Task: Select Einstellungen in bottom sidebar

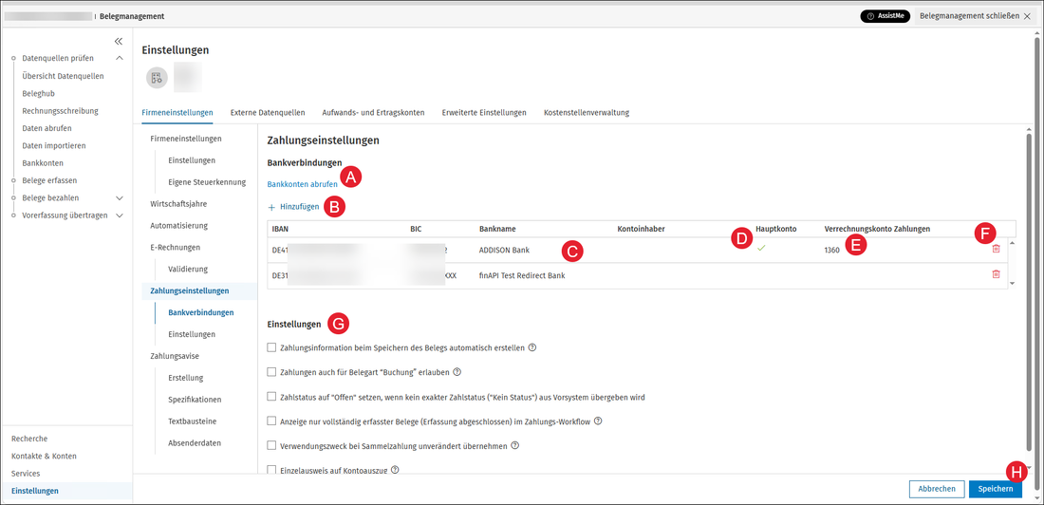Action: pos(34,491)
